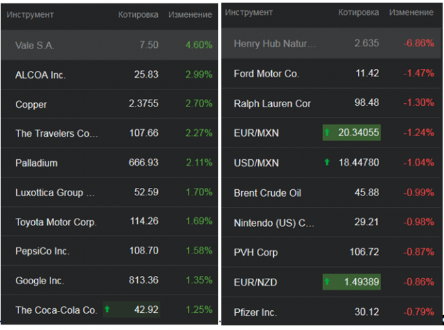Viewport: 444px width, 330px height.
Task: Click Pfizer Inc. in losers list
Action: tap(255, 312)
